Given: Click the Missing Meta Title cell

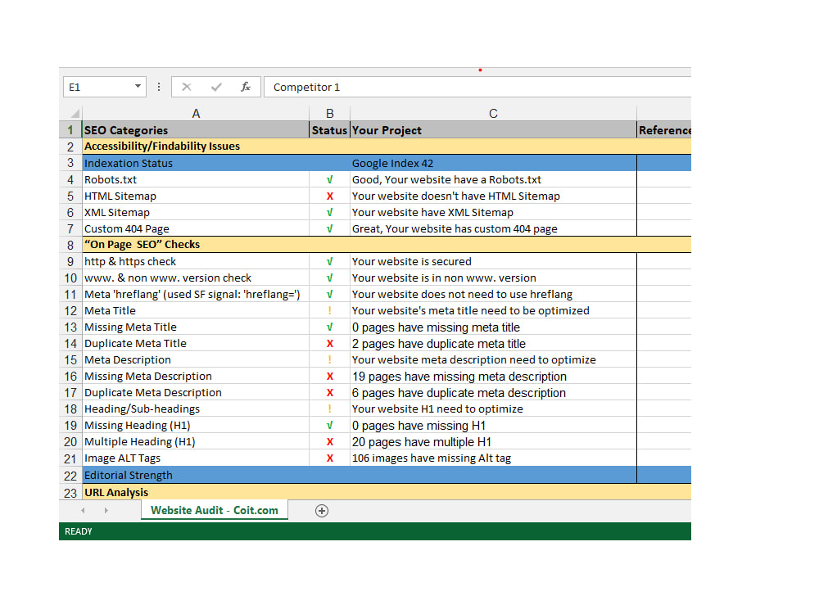Looking at the screenshot, I should 196,327.
